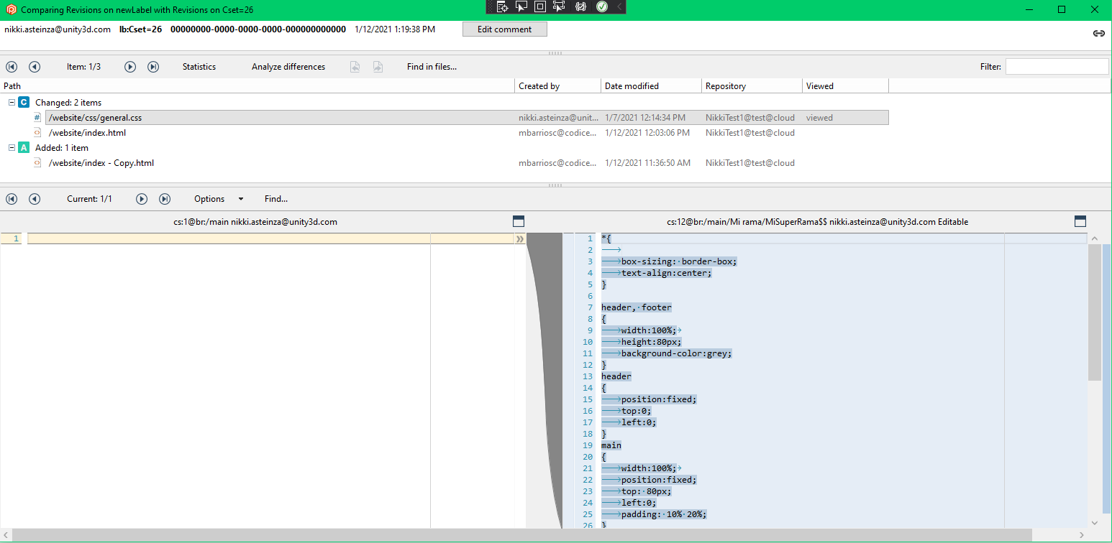This screenshot has height=543, width=1112.
Task: Open the Statistics view
Action: pyautogui.click(x=199, y=66)
